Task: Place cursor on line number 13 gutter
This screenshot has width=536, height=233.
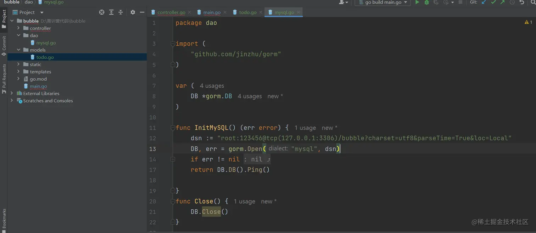Action: point(152,149)
